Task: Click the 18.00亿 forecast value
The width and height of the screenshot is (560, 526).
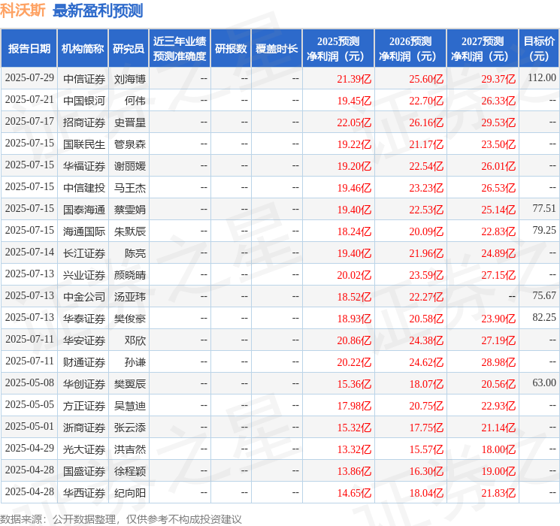Action: 498,449
